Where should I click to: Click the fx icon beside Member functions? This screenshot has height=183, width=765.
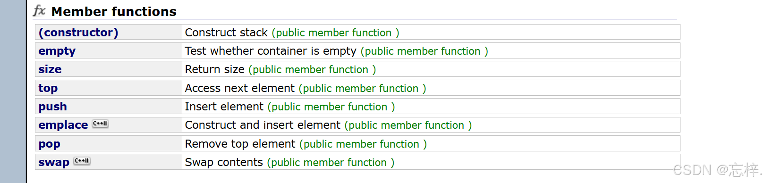click(40, 10)
